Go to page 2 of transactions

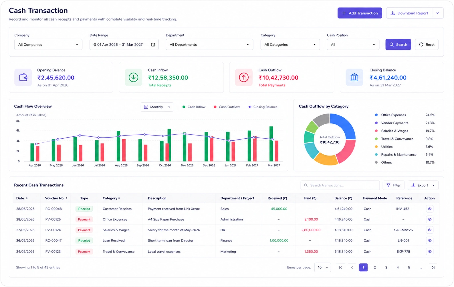coord(375,268)
